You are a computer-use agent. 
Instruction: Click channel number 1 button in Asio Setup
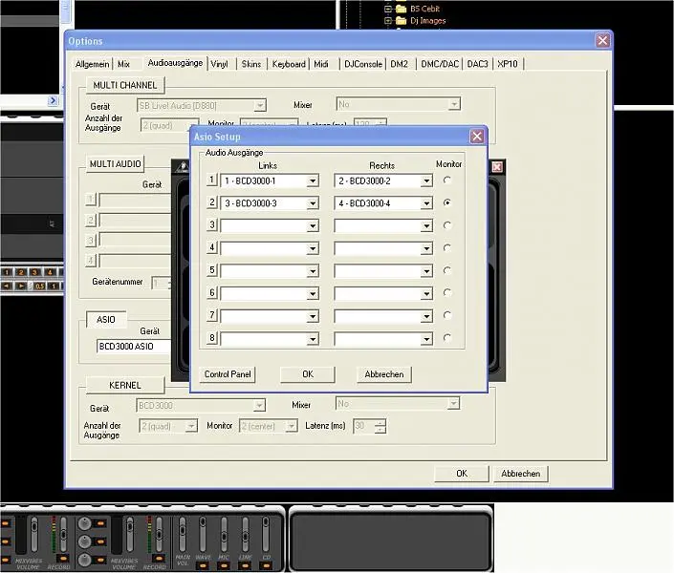tap(211, 180)
